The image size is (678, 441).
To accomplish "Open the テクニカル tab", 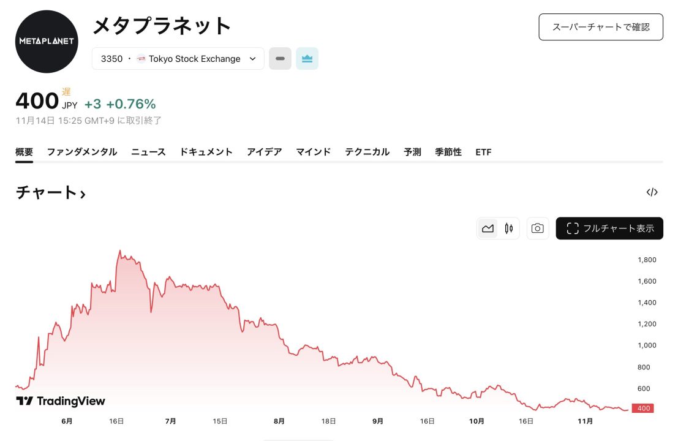I will point(367,152).
